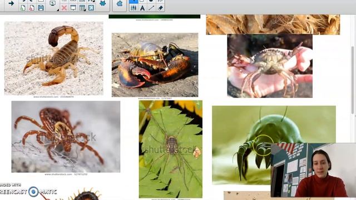
Task: Select the pens tool icon
Action: (x=133, y=8)
